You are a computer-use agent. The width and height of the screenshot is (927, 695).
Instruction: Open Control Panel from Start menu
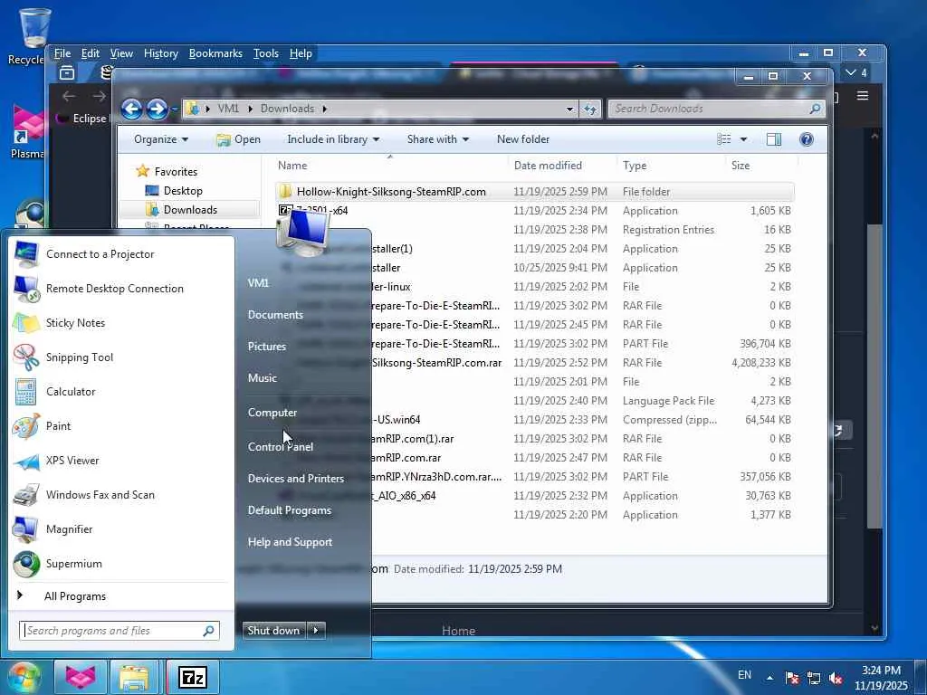tap(281, 447)
